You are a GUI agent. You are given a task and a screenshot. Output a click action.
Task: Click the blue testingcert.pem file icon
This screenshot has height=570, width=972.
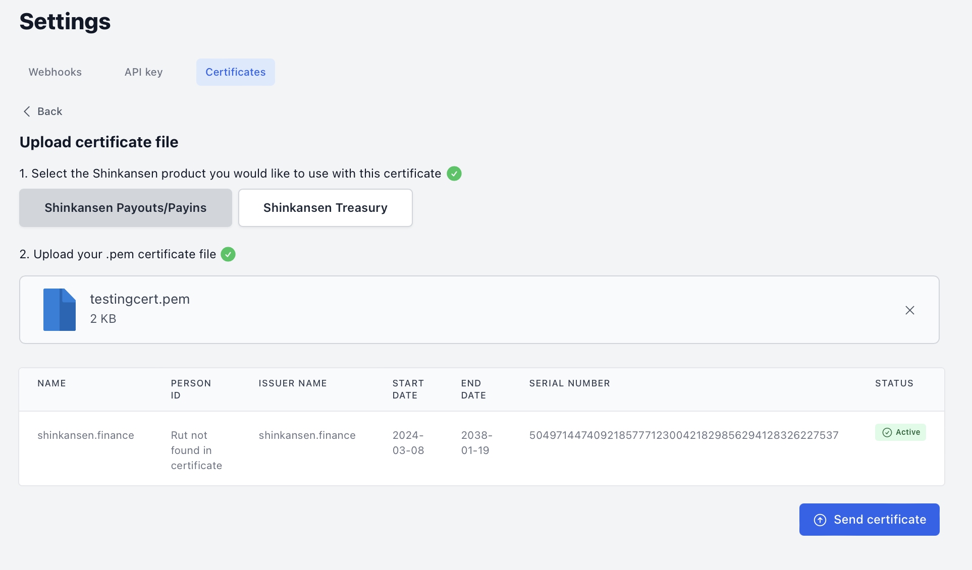pyautogui.click(x=60, y=310)
